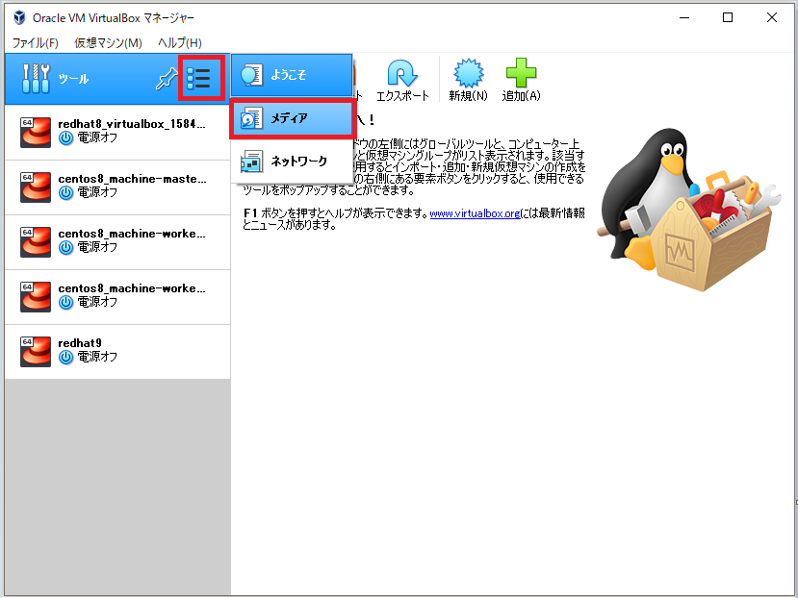Click the penguin toolbox illustration
Screen dimensions: 798x598
point(688,210)
